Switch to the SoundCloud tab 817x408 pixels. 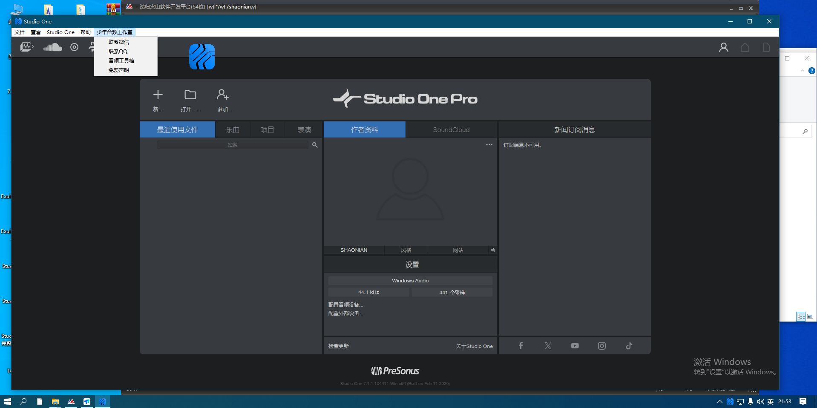click(452, 129)
